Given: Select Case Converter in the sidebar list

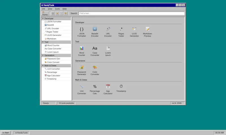Looking at the screenshot, I should pyautogui.click(x=56, y=49).
